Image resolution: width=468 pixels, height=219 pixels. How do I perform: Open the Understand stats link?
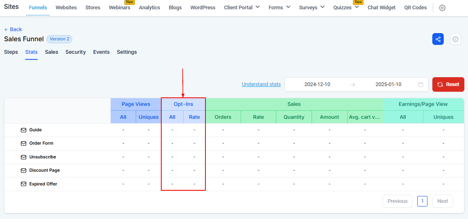pos(261,84)
